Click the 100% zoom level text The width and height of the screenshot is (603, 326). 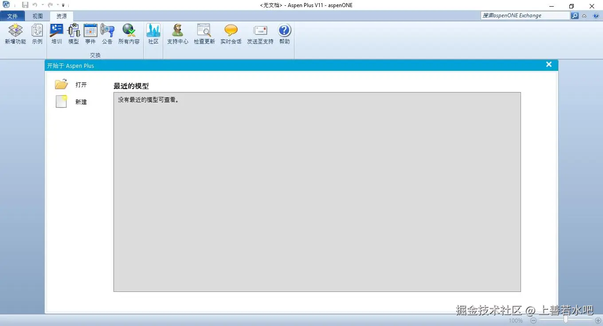tap(516, 320)
